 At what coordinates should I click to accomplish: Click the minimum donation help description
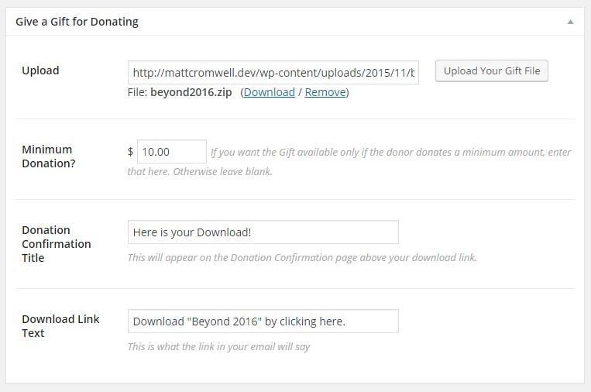point(349,162)
